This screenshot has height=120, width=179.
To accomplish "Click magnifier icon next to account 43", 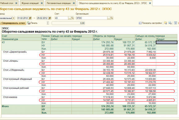I will tap(72, 18).
